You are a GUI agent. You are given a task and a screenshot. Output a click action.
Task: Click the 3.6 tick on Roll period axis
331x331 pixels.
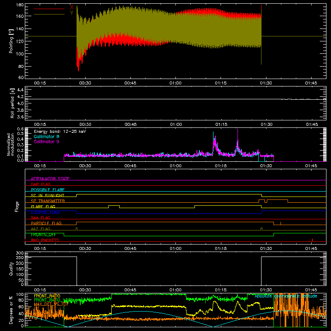click(x=20, y=117)
